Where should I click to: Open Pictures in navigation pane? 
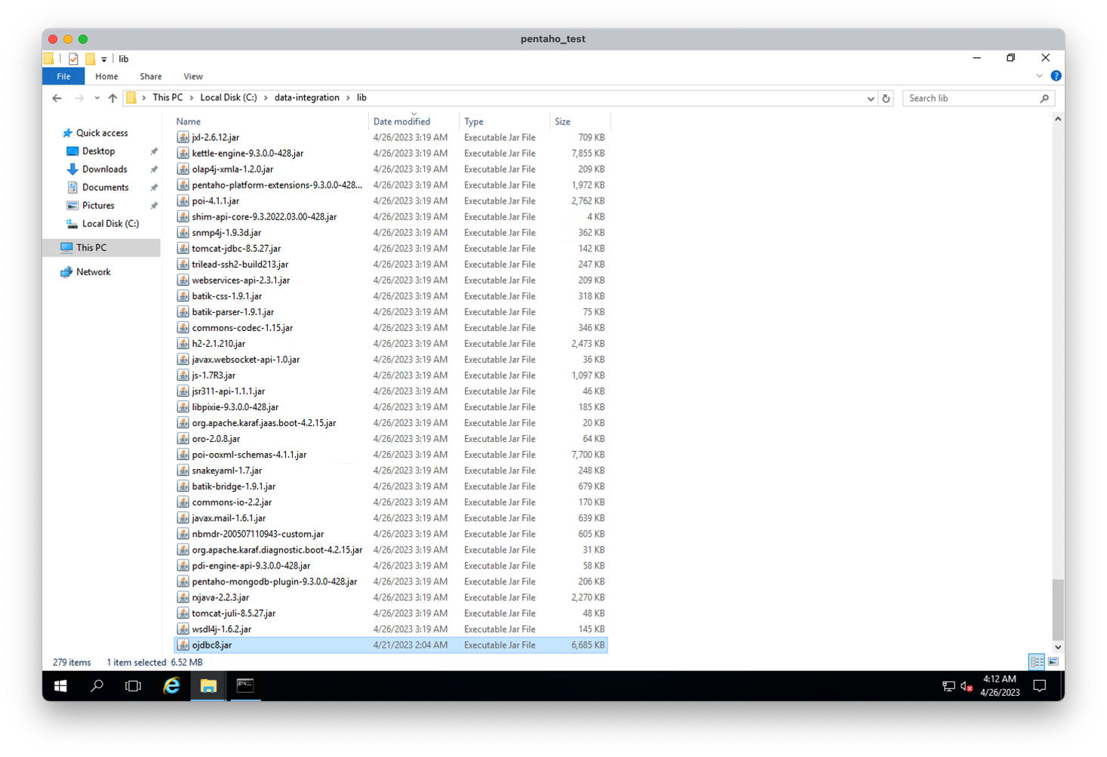click(x=98, y=205)
